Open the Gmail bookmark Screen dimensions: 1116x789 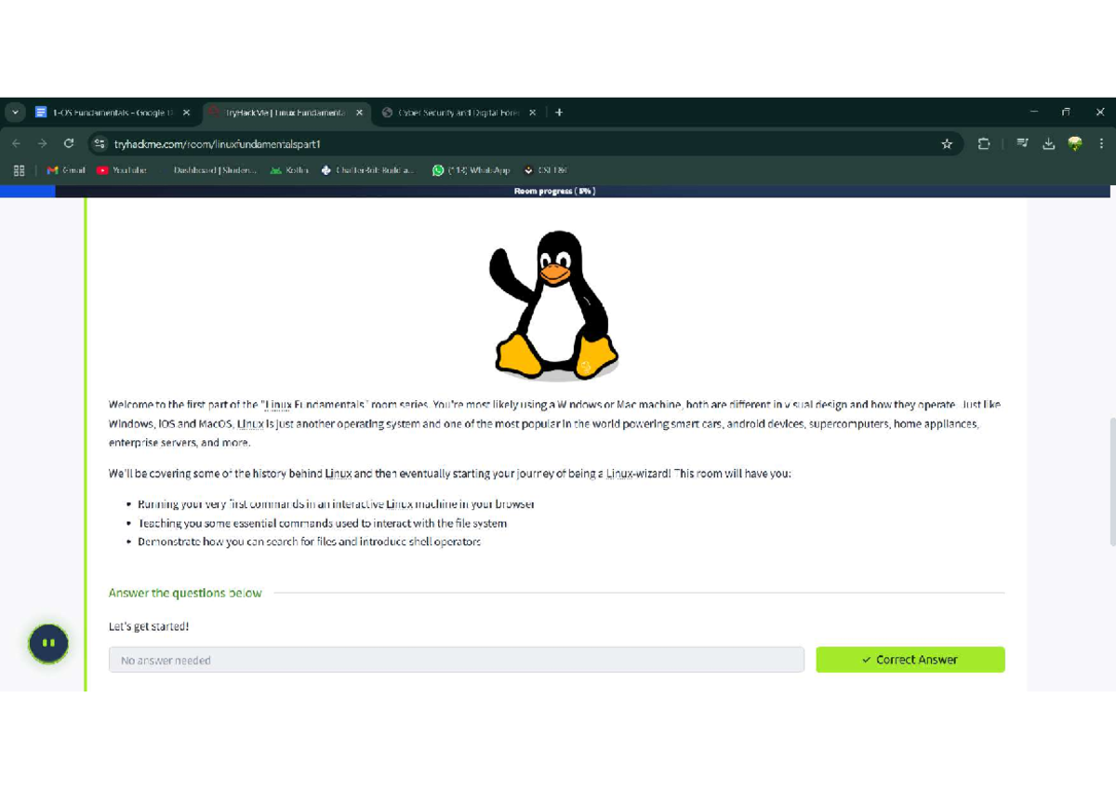click(66, 170)
